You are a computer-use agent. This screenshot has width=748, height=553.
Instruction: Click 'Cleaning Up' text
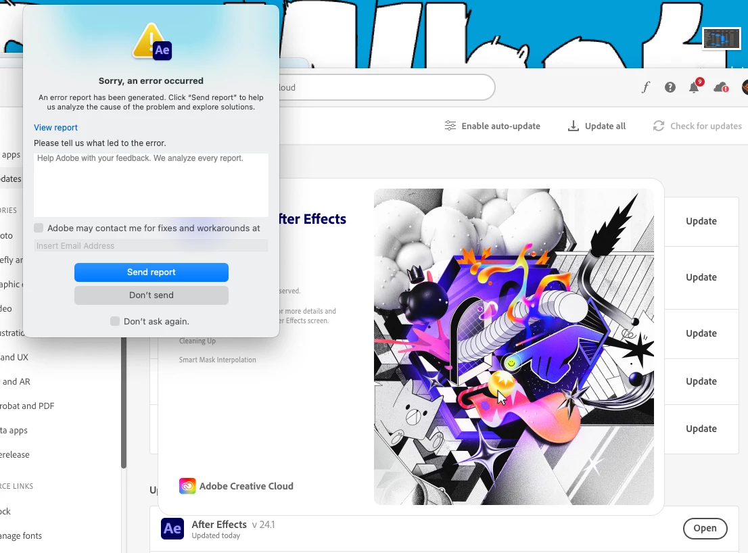click(x=197, y=341)
